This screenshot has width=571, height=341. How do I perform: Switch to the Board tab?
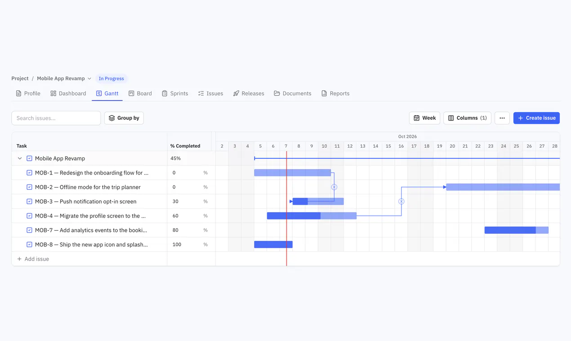coord(140,93)
